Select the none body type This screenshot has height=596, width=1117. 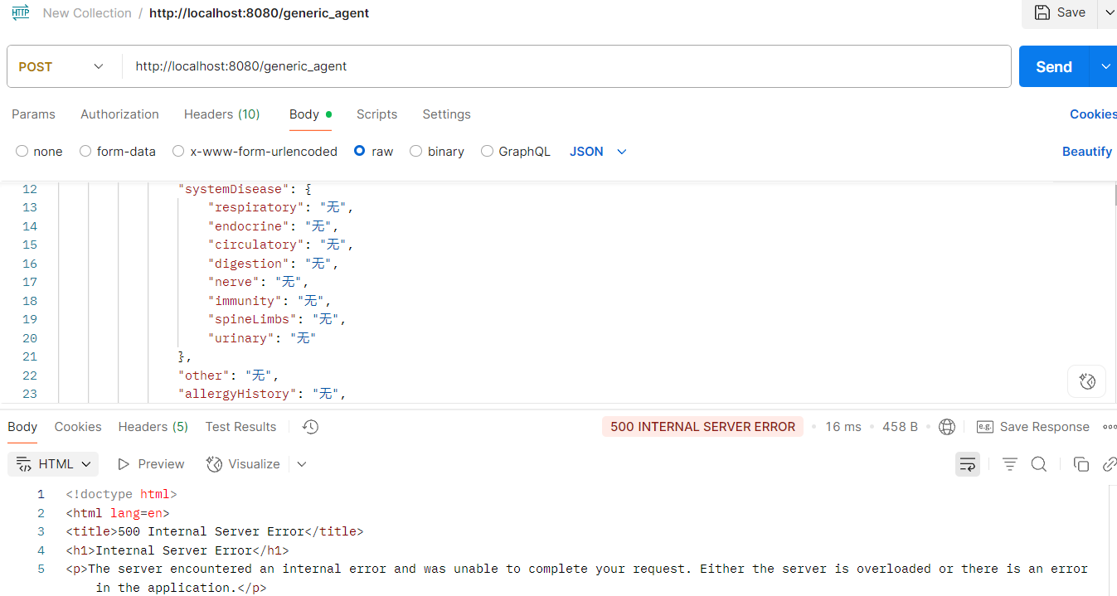click(x=39, y=152)
